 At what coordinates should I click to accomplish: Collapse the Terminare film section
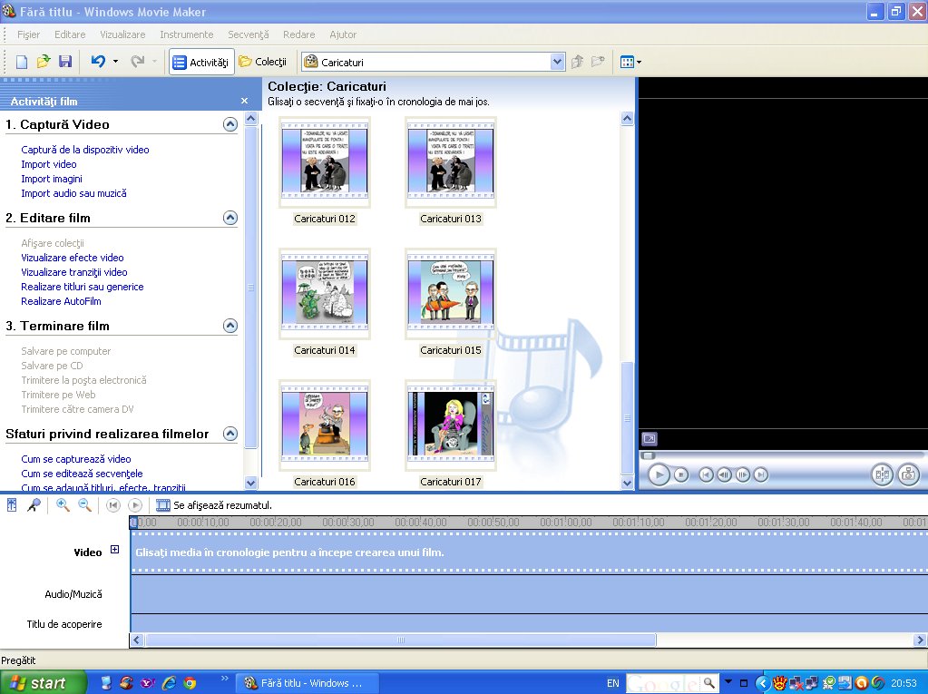[x=230, y=326]
